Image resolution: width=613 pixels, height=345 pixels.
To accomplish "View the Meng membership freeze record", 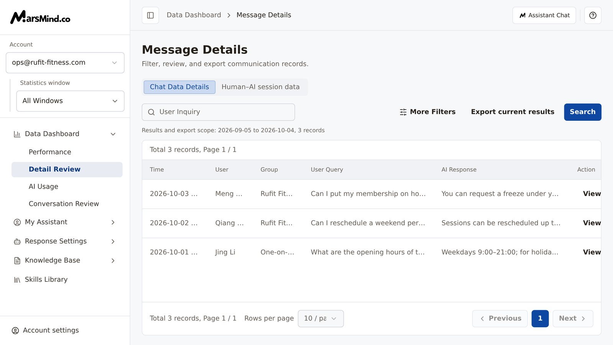I will 592,194.
